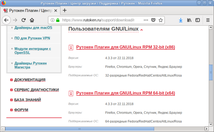This screenshot has height=132, width=214.
Task: Open the downloads panel arrow
Action: point(180,20)
